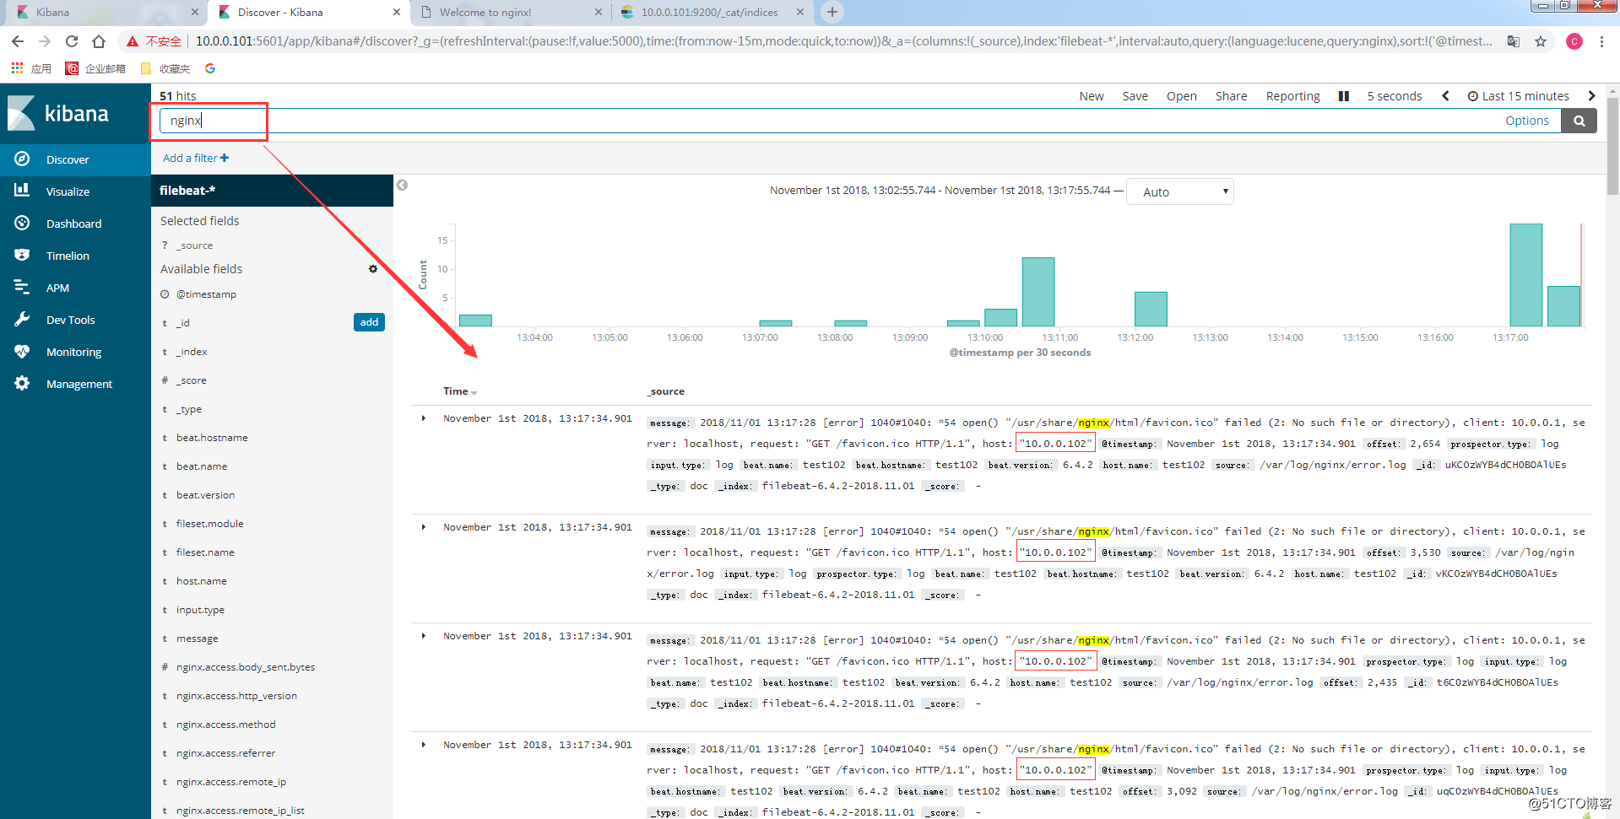Open the Dashboard section
Viewport: 1620px width, 819px height.
tap(75, 224)
